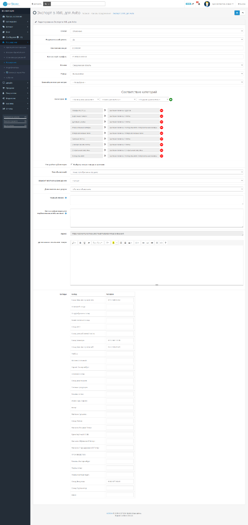This screenshot has height=525, width=248.
Task: Click into the Черный список text area
Action: coord(157,200)
